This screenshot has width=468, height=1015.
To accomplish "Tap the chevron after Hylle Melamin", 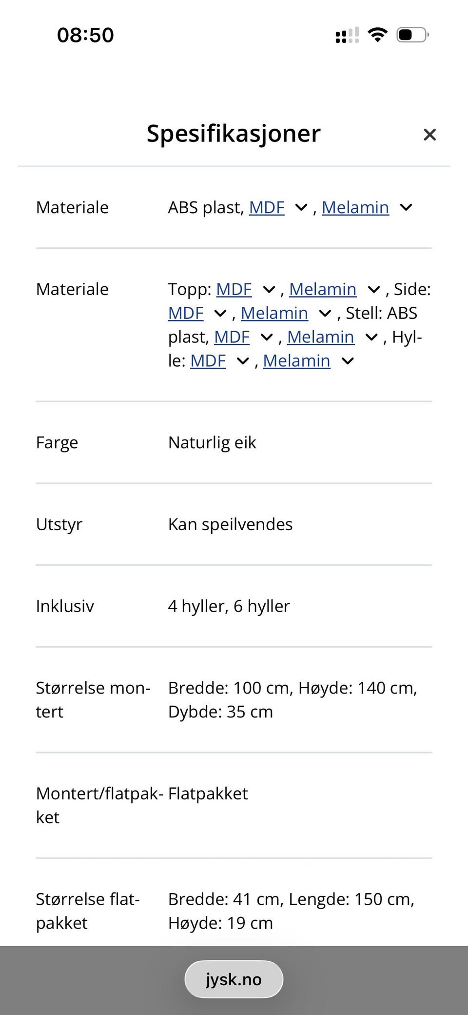I will (x=348, y=360).
